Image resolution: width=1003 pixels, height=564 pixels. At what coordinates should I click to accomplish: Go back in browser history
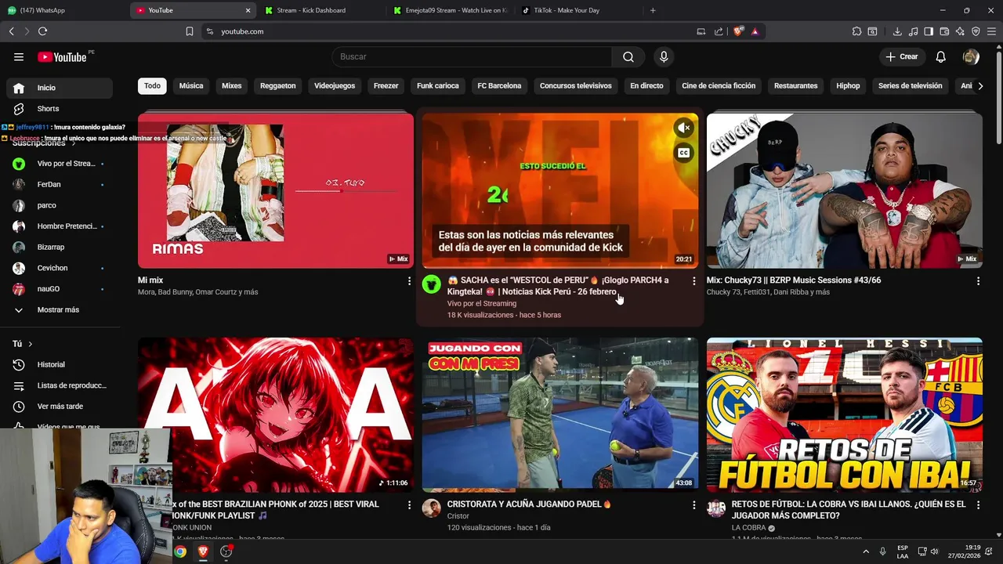11,31
